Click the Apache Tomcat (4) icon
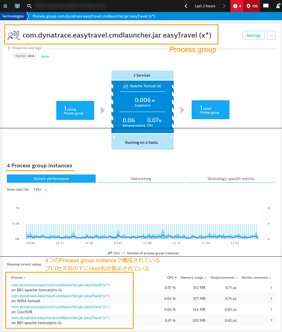Image resolution: width=282 pixels, height=332 pixels. [125, 86]
